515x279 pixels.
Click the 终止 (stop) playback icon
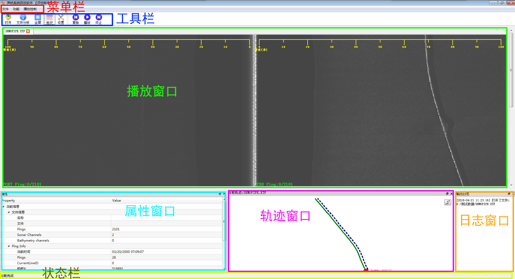pos(99,19)
